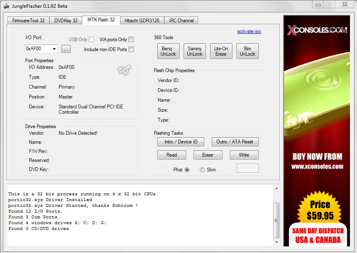Click the 'Master' position value

[66, 96]
